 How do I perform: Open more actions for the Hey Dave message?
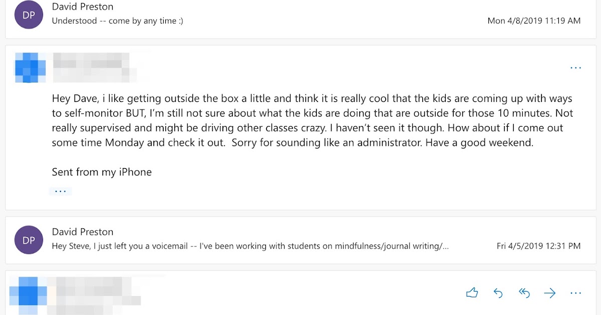pos(575,67)
